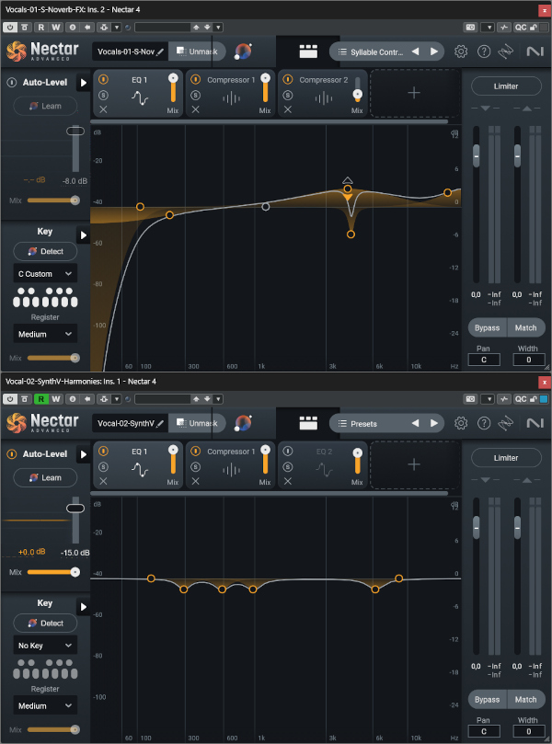Click Detect key button in Vocals-01-S-Noverb-FX window
The image size is (552, 744).
tap(45, 251)
